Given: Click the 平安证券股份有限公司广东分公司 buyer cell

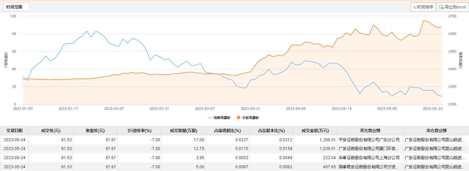Looking at the screenshot, I should click(x=369, y=140).
